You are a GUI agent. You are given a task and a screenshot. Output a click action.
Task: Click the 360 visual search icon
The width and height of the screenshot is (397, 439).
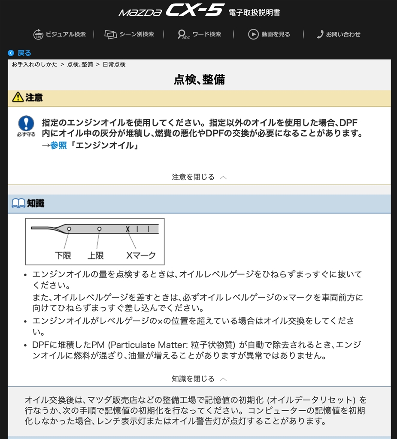(x=38, y=34)
